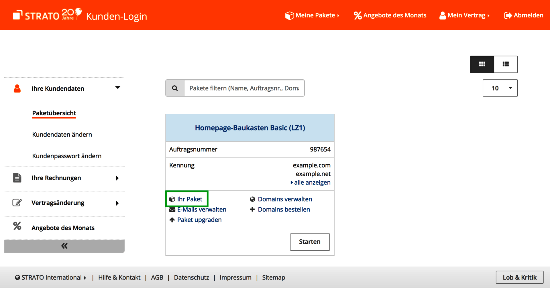
Task: Open the packages-per-page dropdown showing 10
Action: (x=500, y=88)
